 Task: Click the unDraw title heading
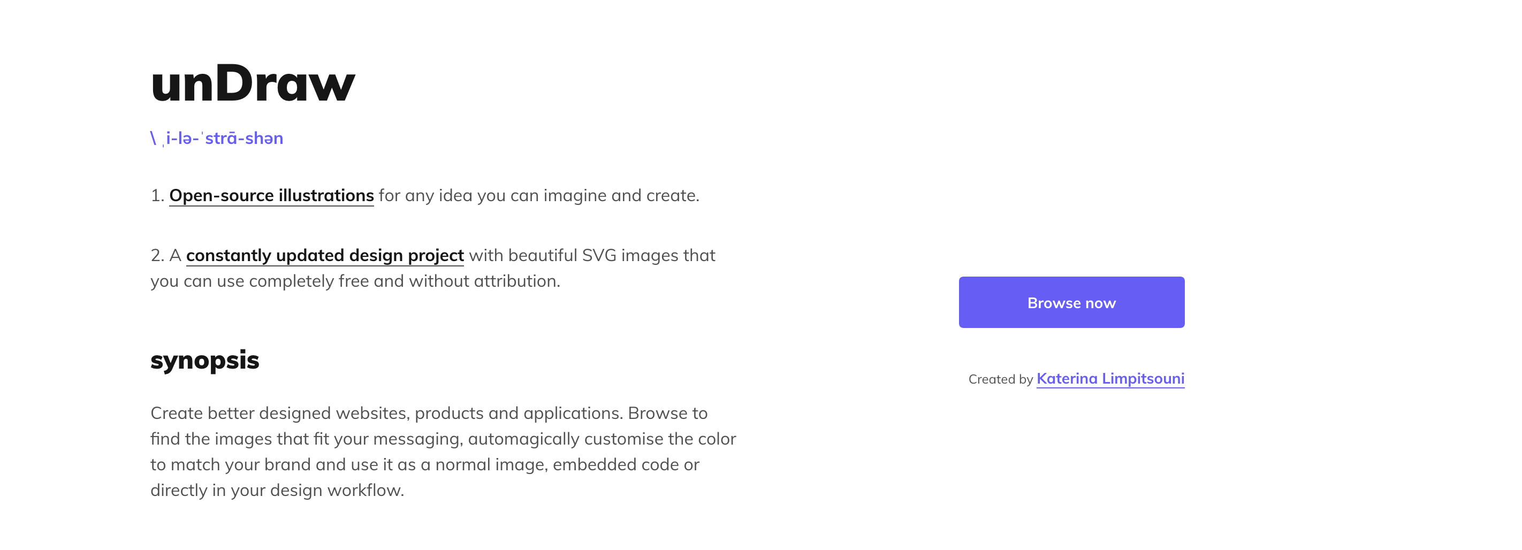(x=253, y=84)
